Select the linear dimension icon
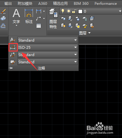 (39, 11)
